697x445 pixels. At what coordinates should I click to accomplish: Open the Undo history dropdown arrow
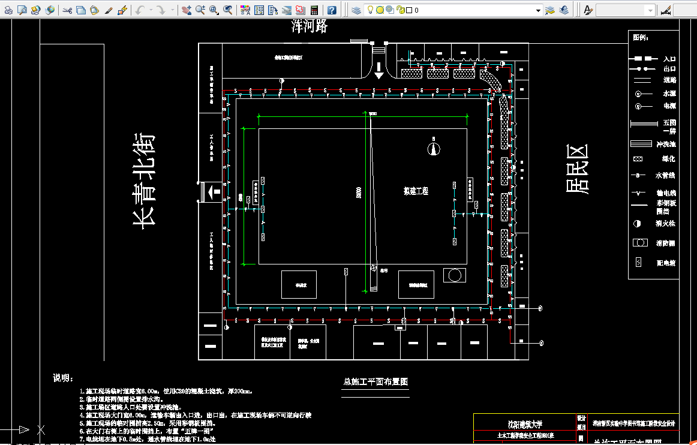(150, 9)
